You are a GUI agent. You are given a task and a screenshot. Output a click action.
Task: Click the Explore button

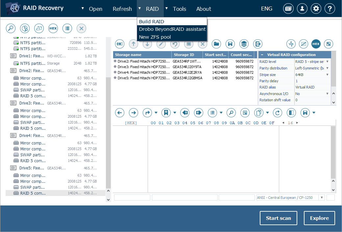tap(319, 218)
